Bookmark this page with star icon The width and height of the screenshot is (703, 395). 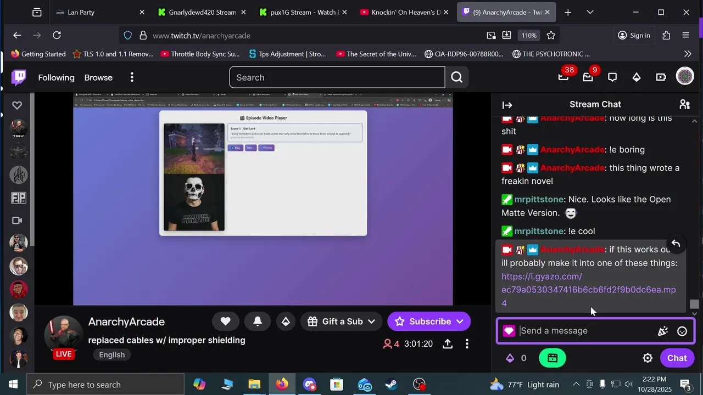click(x=551, y=35)
